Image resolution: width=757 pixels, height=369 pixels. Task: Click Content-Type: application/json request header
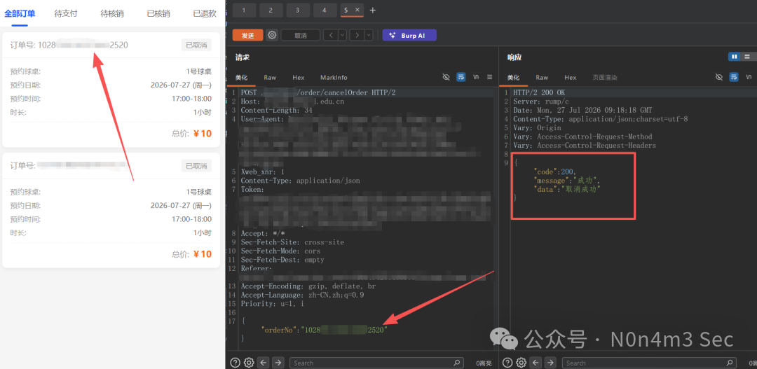click(300, 181)
